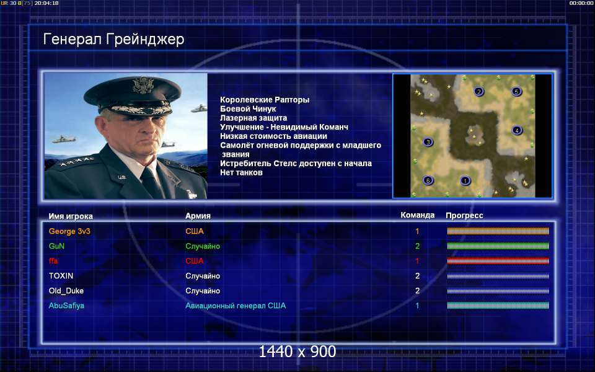Select player name "TOXIN"
The width and height of the screenshot is (595, 372).
61,276
